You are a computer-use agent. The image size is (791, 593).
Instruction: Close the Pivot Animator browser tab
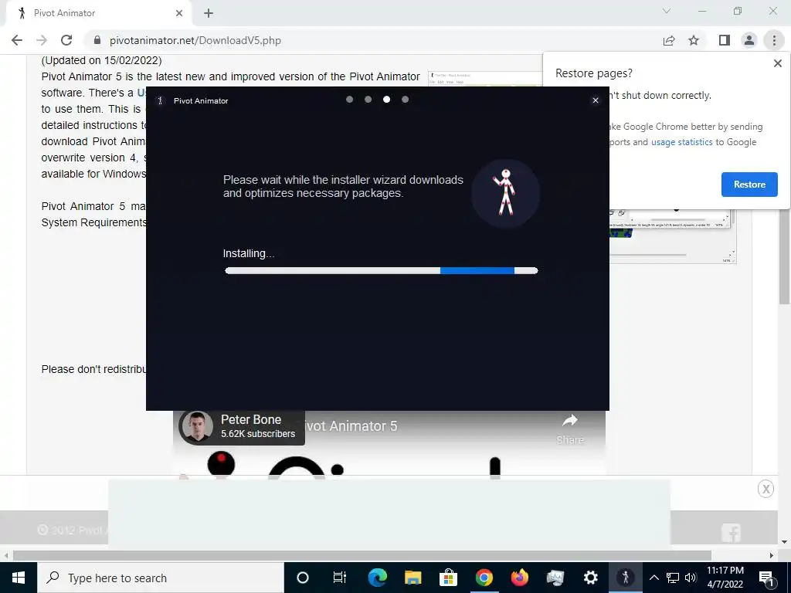(179, 13)
